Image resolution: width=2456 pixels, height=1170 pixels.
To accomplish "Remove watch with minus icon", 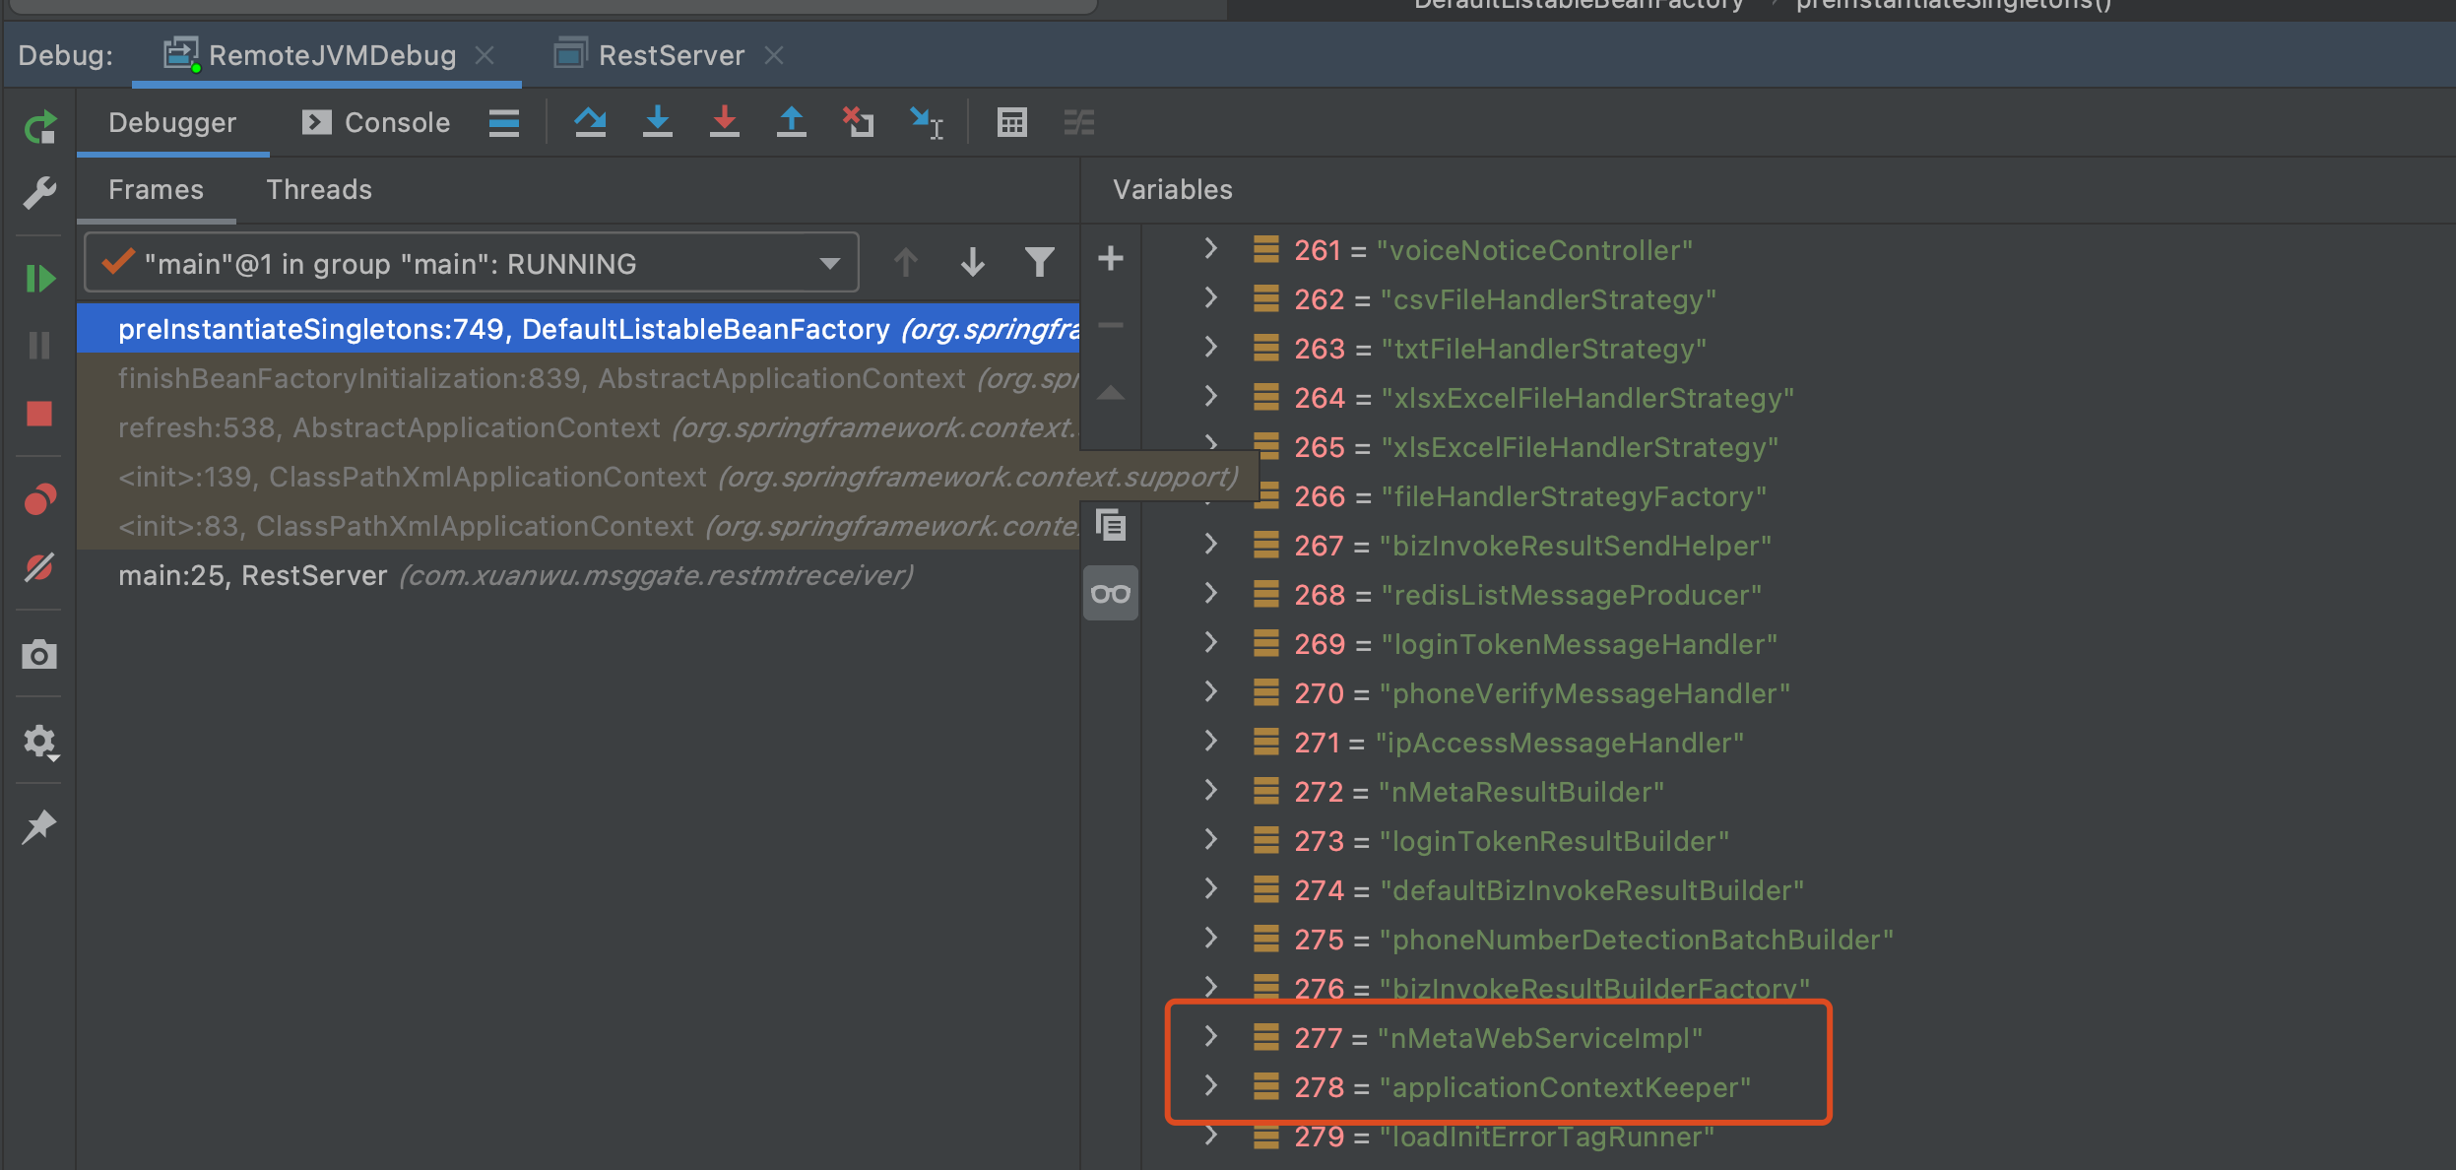I will click(x=1111, y=325).
